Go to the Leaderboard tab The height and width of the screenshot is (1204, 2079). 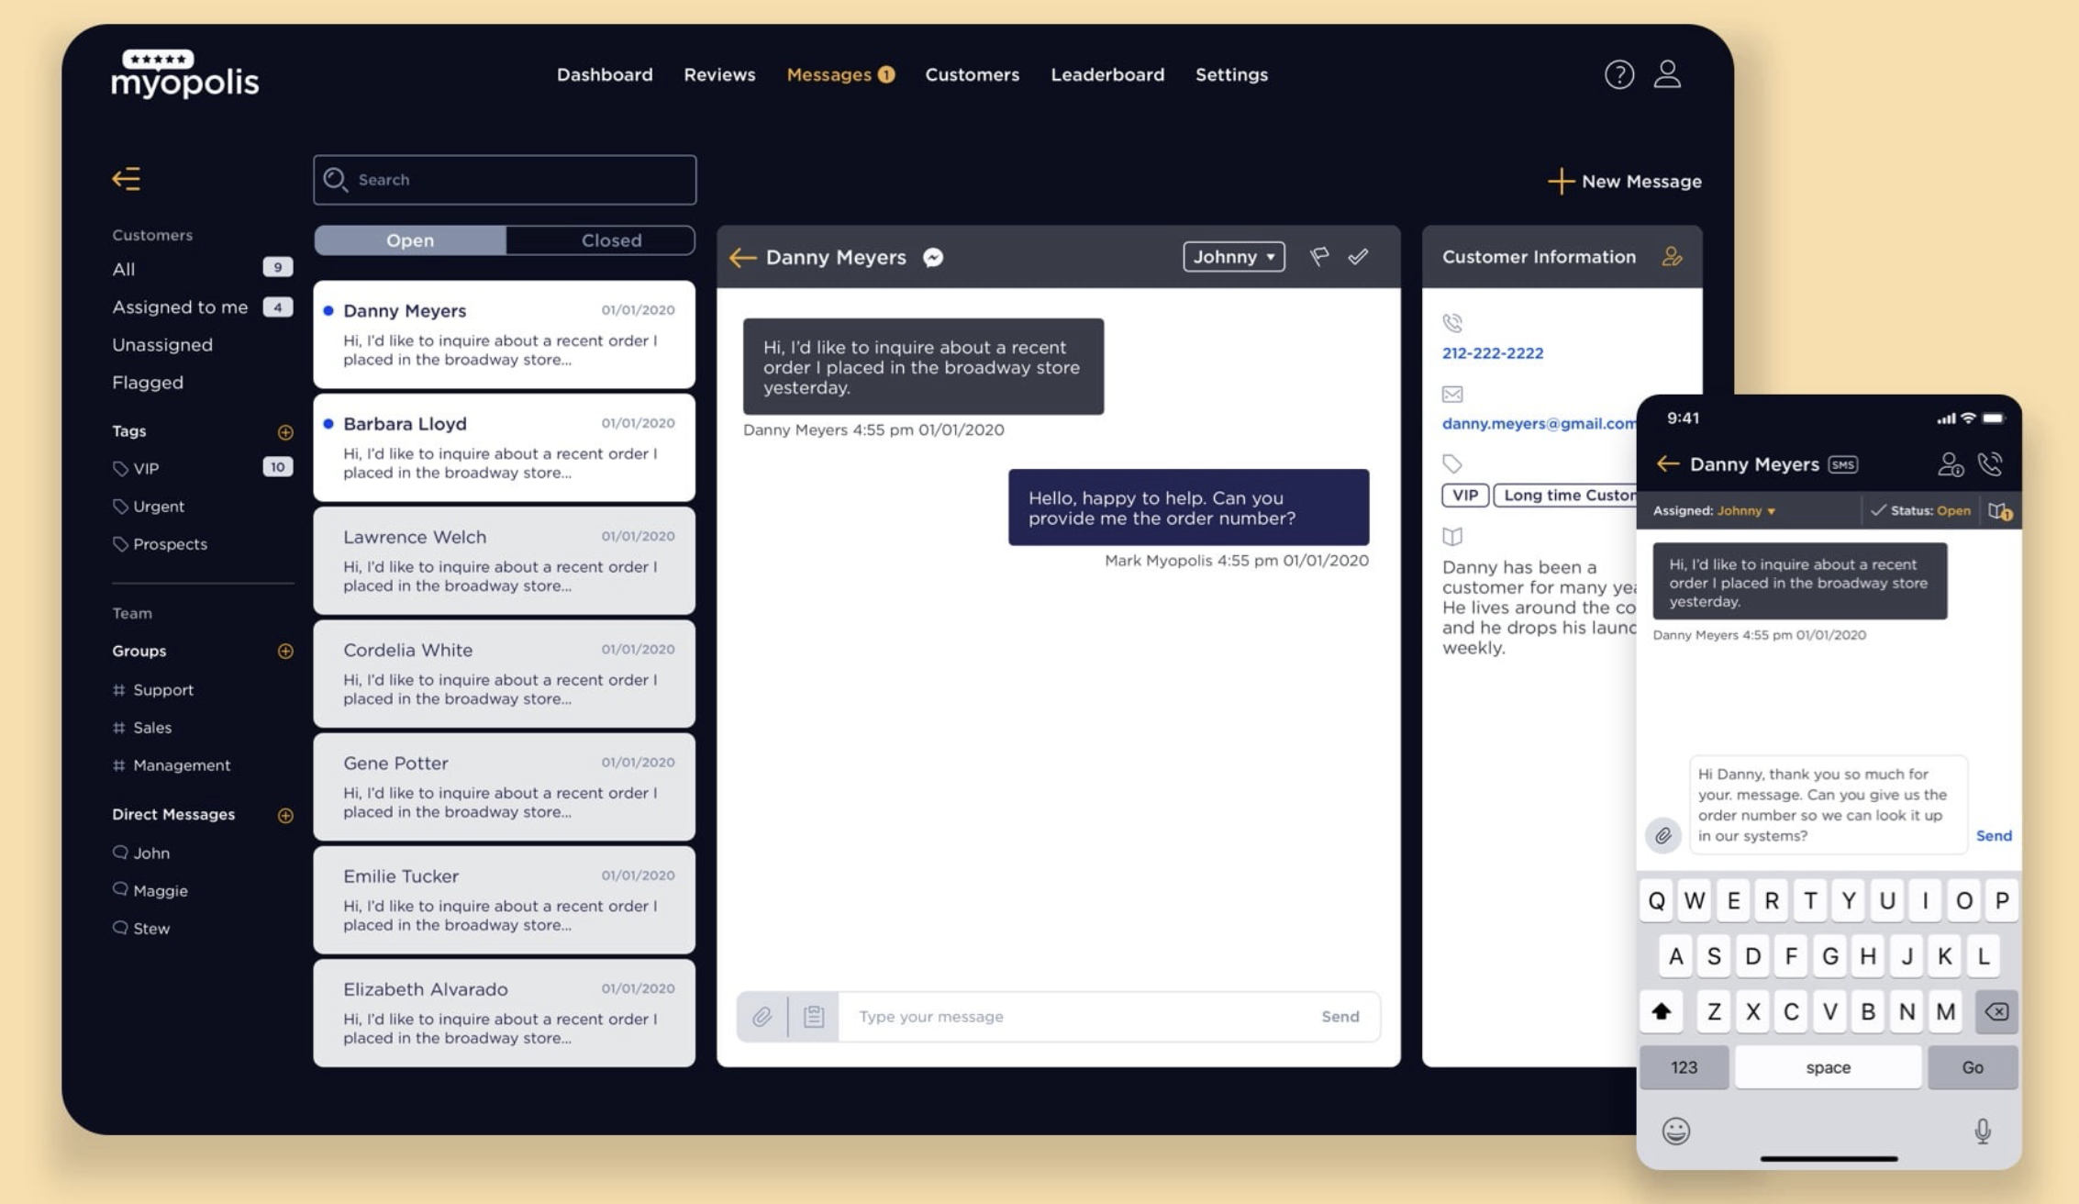[x=1106, y=75]
